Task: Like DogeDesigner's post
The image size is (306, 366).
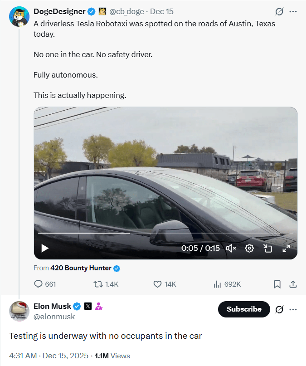Action: 164,284
